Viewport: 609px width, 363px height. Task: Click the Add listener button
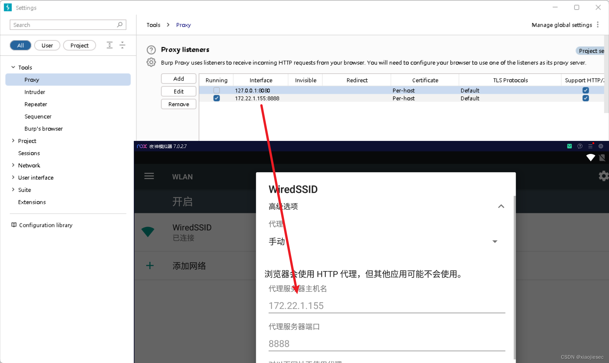click(179, 79)
